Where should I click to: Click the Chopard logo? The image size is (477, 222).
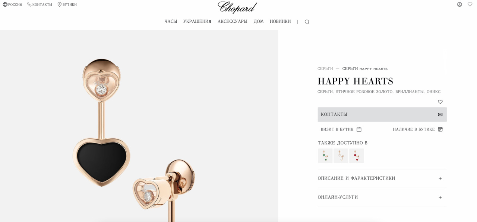point(237,7)
